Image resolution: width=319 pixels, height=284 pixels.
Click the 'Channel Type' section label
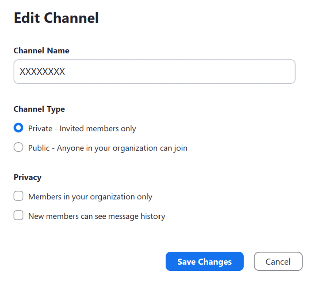(39, 109)
